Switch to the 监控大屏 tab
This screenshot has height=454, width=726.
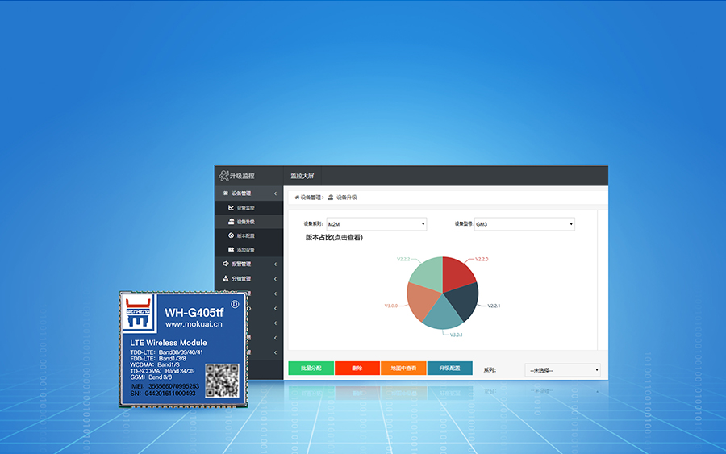coord(302,175)
